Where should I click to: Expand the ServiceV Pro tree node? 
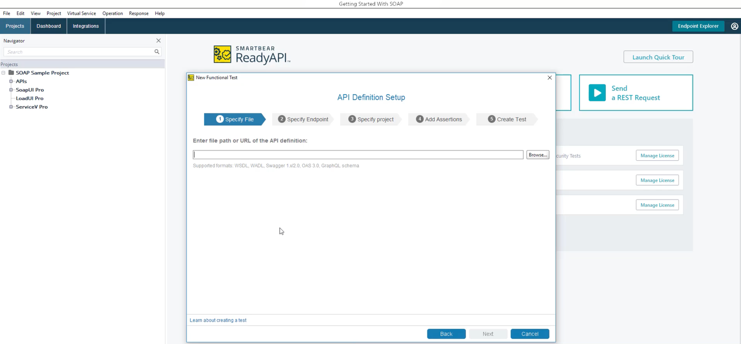[11, 107]
